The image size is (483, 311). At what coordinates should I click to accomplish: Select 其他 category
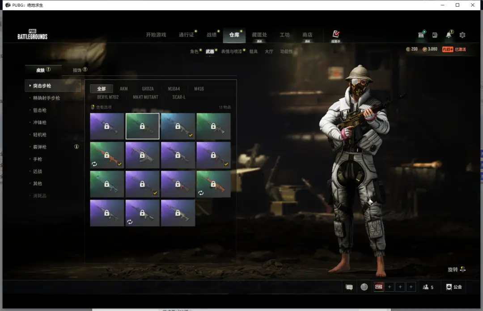point(38,183)
